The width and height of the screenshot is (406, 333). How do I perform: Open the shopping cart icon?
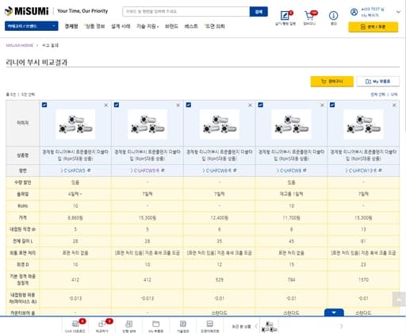(309, 15)
